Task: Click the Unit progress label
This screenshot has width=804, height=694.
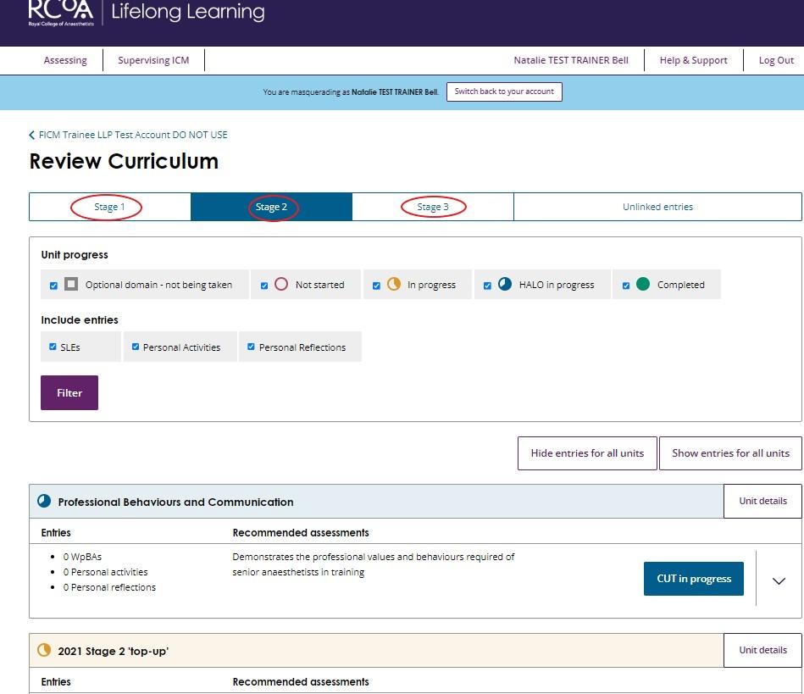Action: point(75,254)
